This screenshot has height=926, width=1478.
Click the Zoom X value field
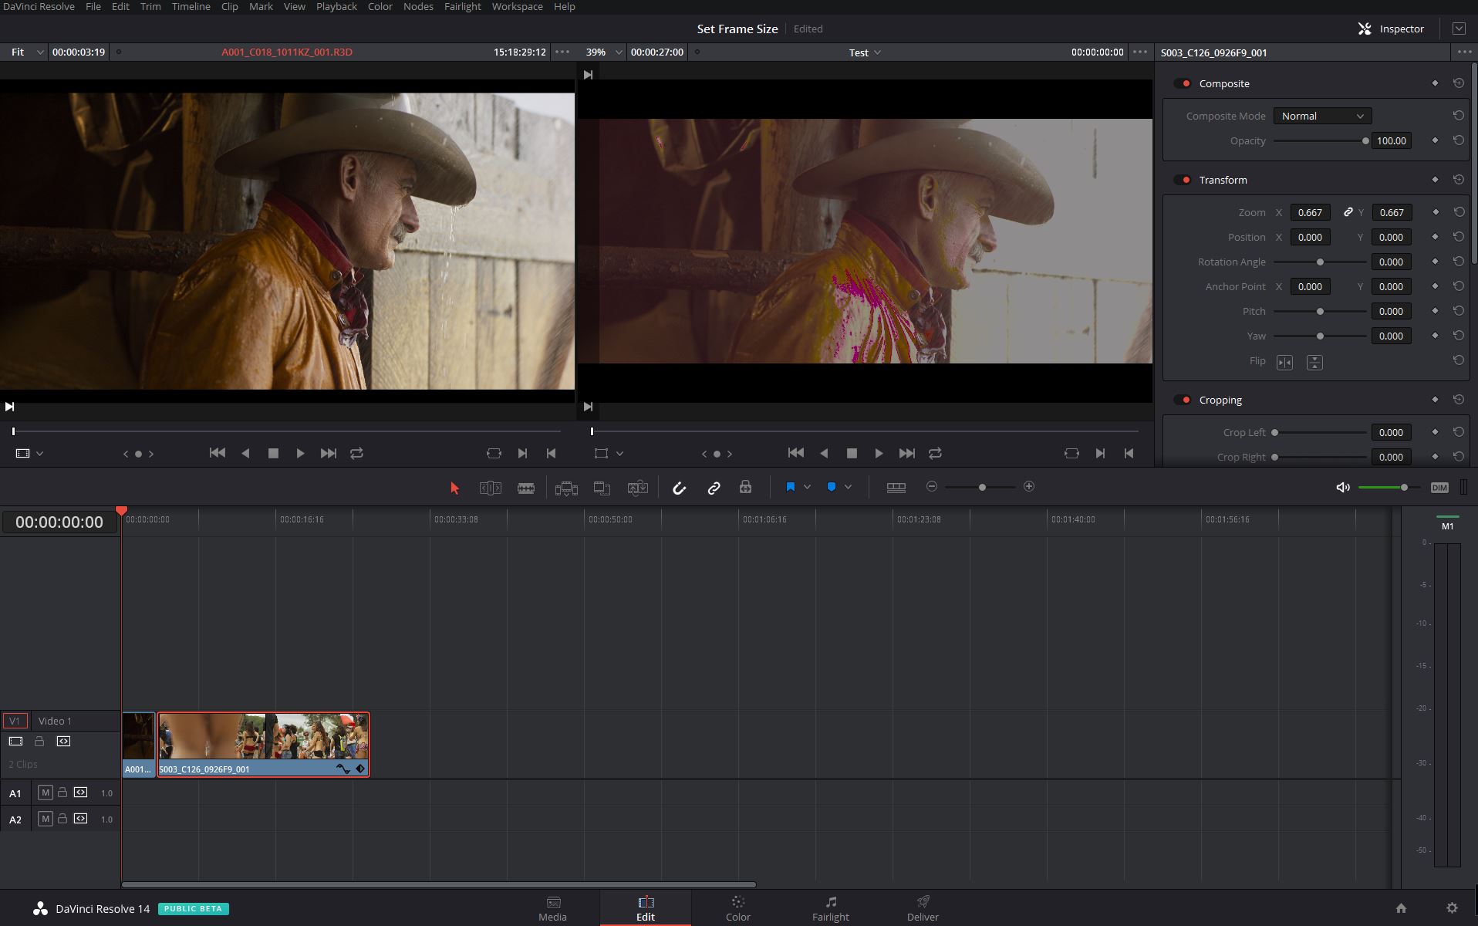[1310, 212]
